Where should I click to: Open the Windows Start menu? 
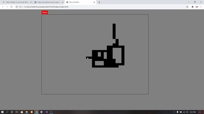coord(2,112)
